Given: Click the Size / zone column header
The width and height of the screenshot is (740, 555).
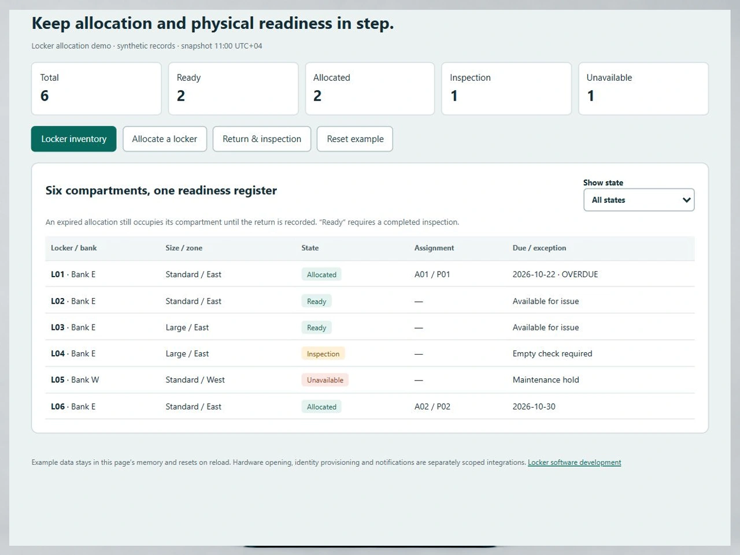Looking at the screenshot, I should [x=184, y=248].
